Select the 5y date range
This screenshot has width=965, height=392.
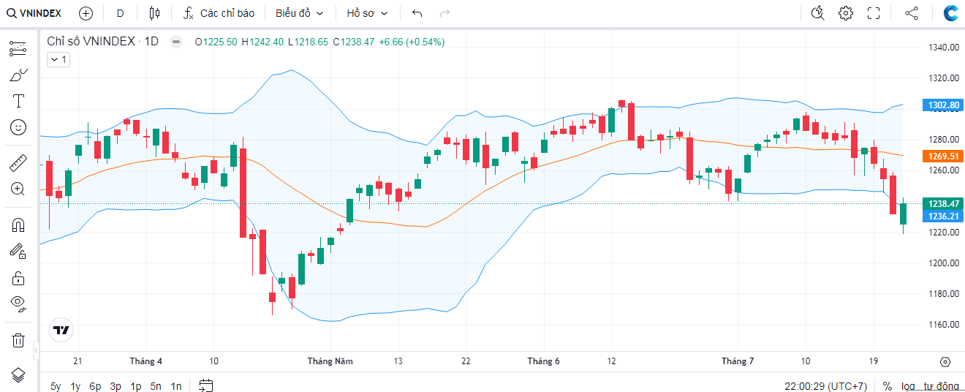(x=56, y=386)
